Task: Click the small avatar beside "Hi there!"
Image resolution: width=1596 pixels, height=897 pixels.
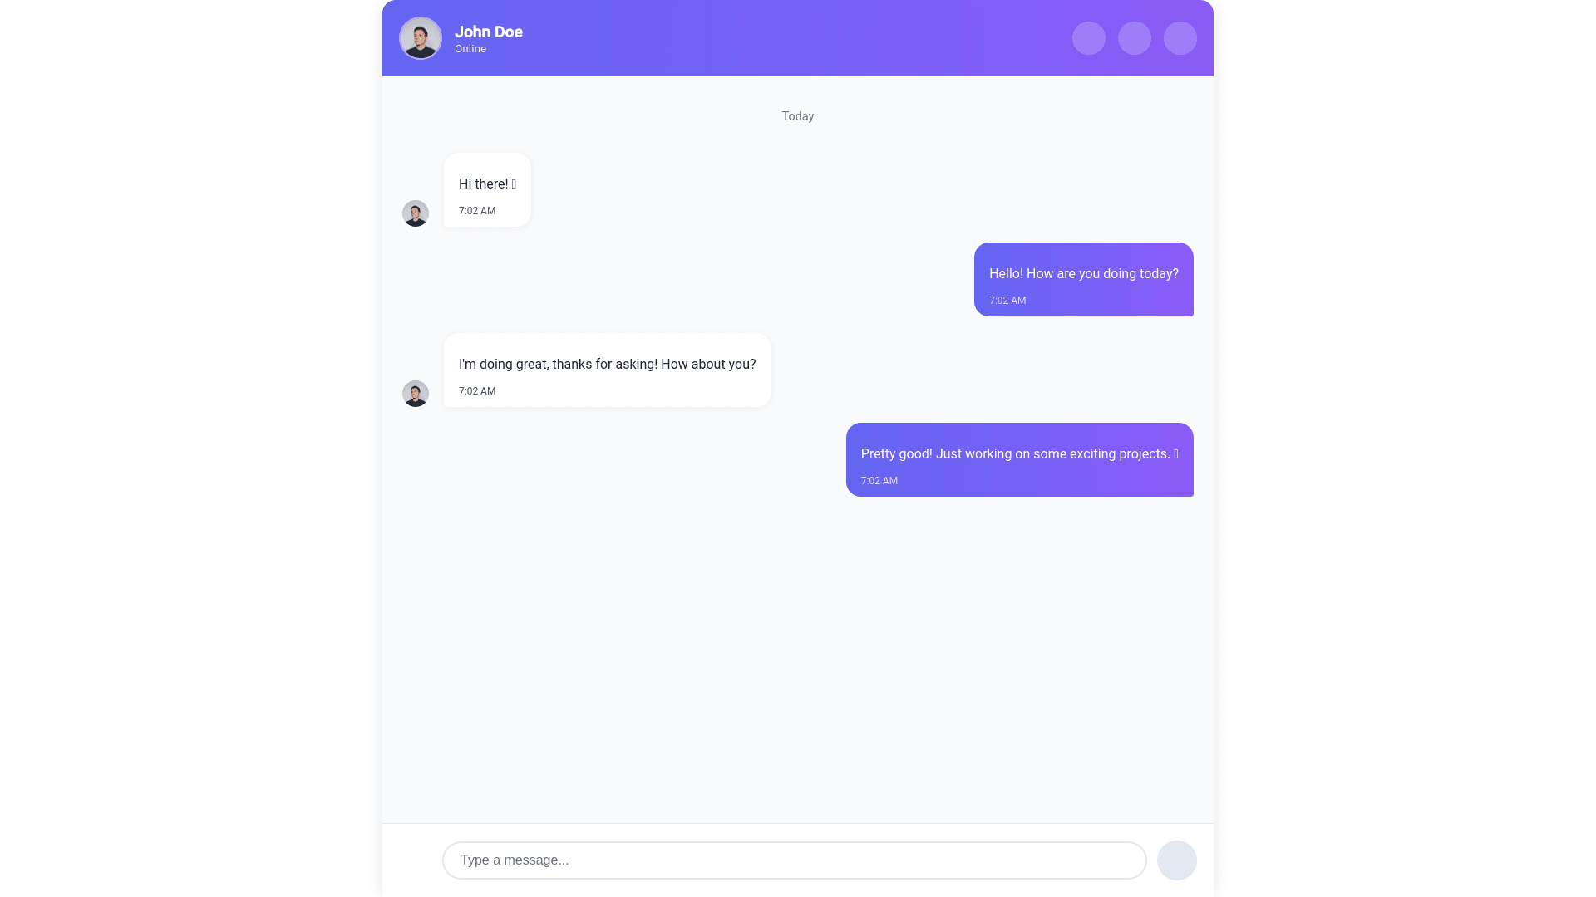Action: tap(416, 213)
